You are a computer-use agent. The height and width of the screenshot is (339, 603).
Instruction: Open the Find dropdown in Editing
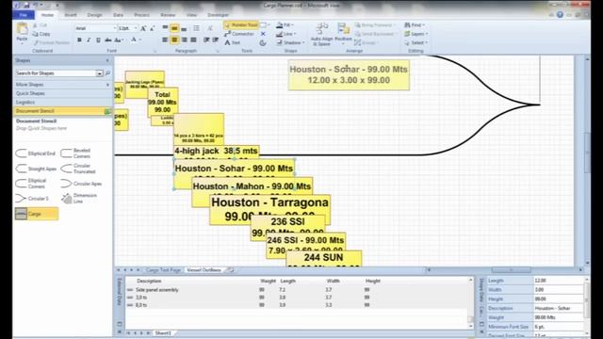pos(415,25)
